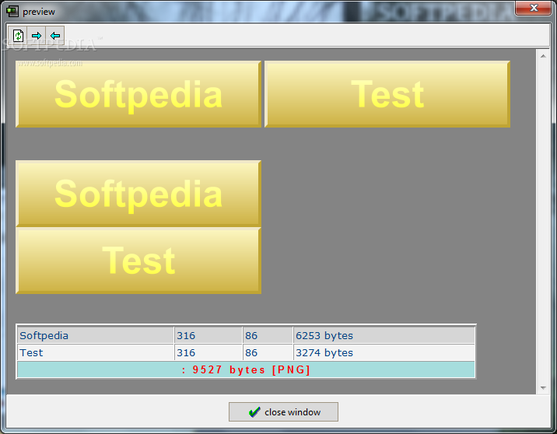
Task: Click the 6253 bytes cell
Action: 384,335
